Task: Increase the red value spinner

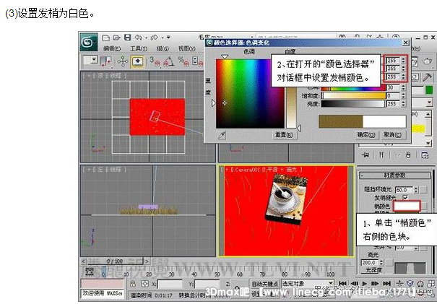Action: point(403,60)
